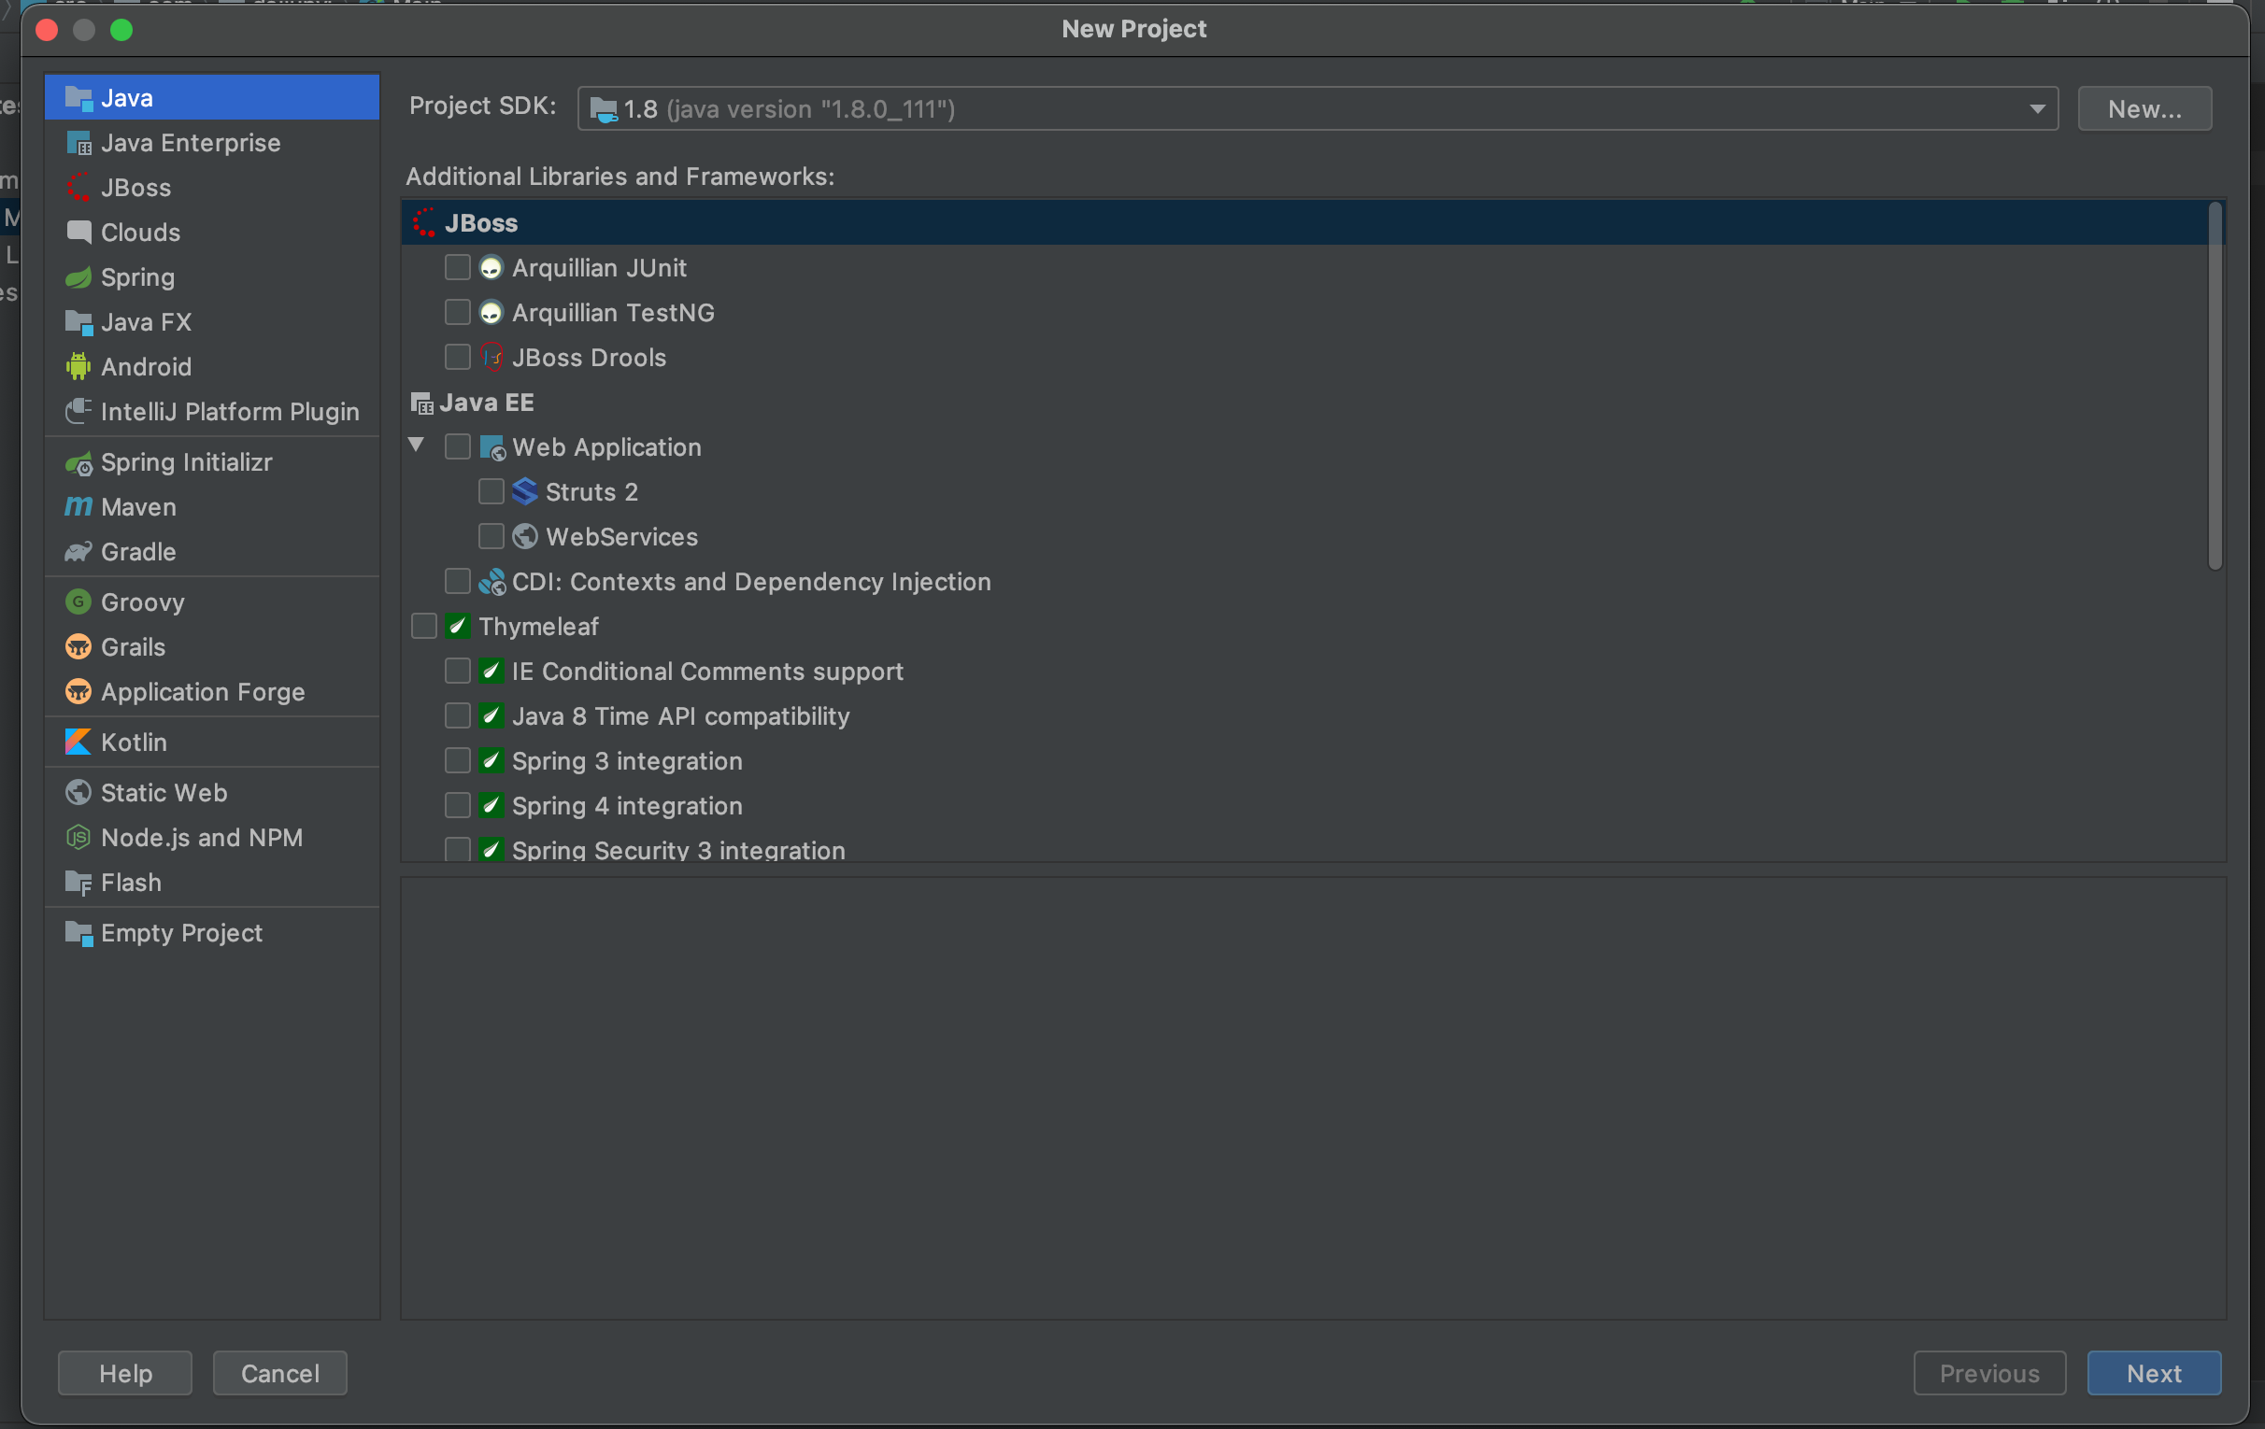Click the Empty Project folder icon
The height and width of the screenshot is (1429, 2265).
pos(78,934)
